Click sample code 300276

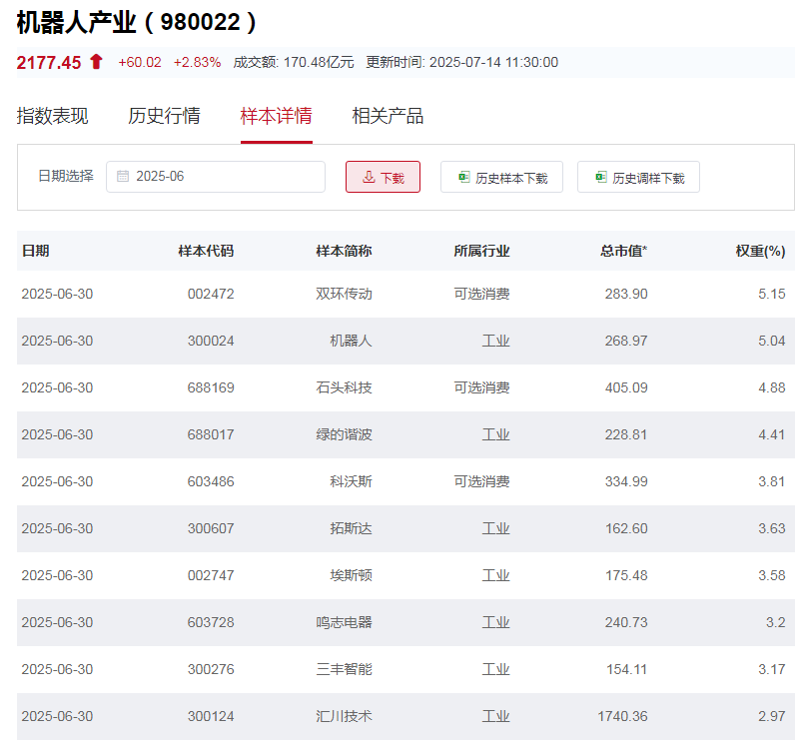pos(211,669)
